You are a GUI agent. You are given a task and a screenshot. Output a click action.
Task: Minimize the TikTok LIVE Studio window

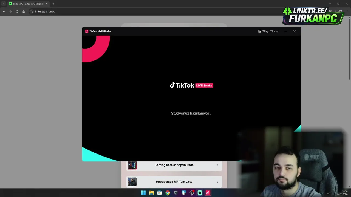click(286, 31)
